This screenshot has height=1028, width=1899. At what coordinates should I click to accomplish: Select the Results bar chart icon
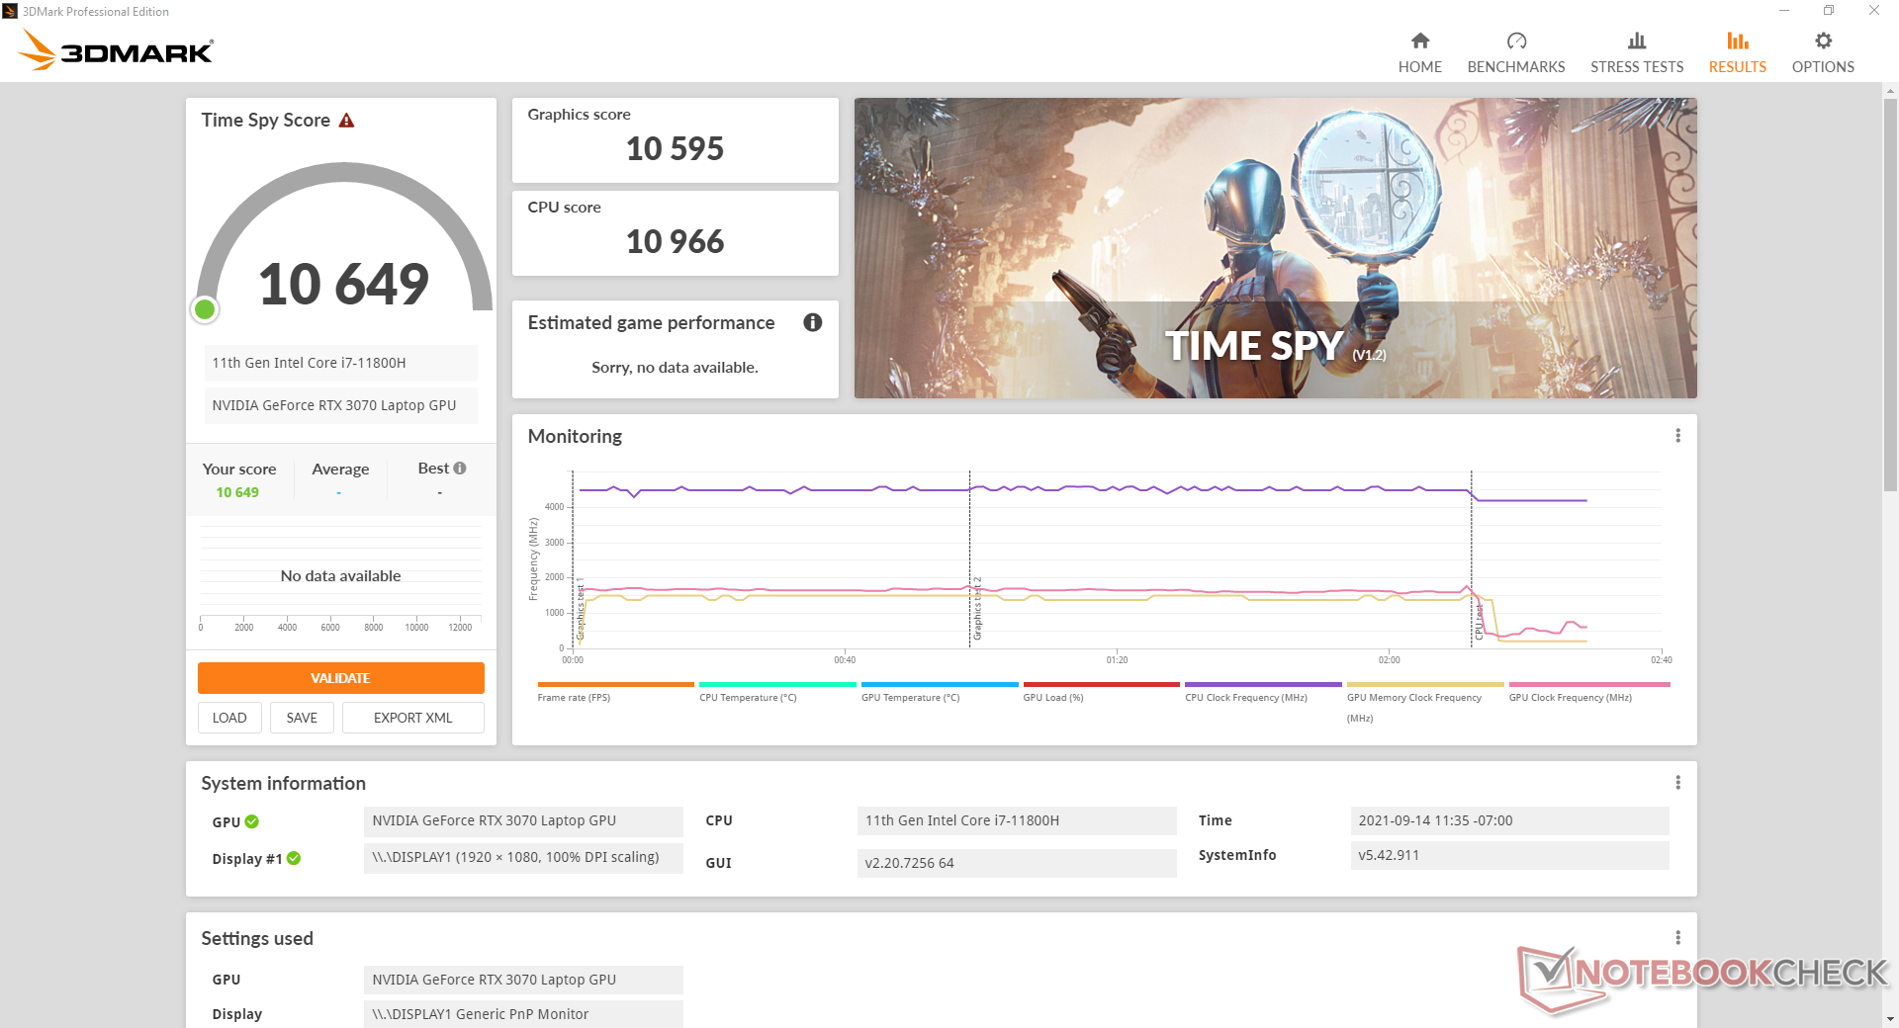pyautogui.click(x=1738, y=41)
